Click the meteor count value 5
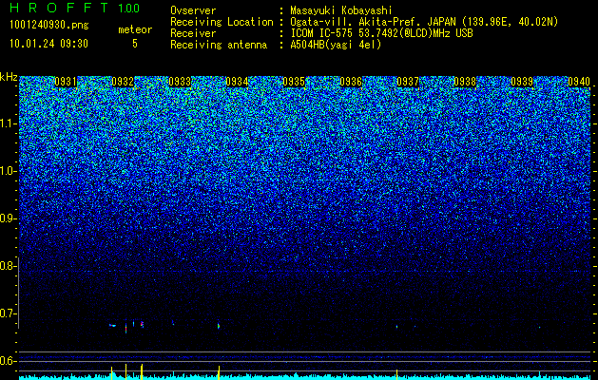This screenshot has width=598, height=380. pyautogui.click(x=135, y=44)
